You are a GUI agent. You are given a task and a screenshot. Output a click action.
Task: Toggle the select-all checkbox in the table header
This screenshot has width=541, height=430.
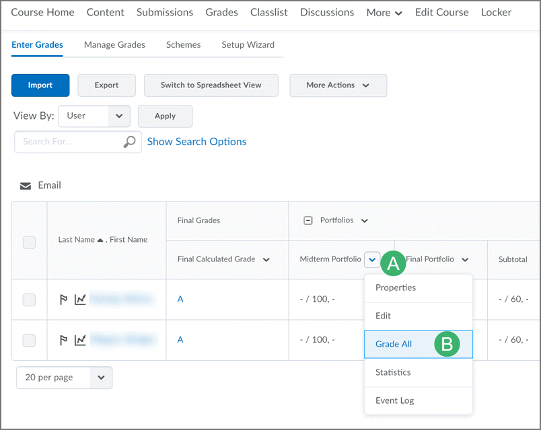pos(29,243)
